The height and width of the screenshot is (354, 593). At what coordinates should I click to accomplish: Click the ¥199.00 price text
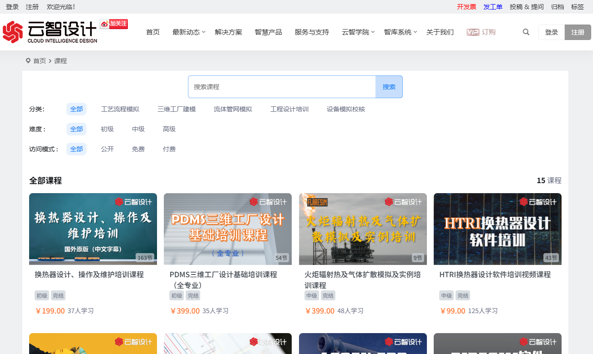50,311
